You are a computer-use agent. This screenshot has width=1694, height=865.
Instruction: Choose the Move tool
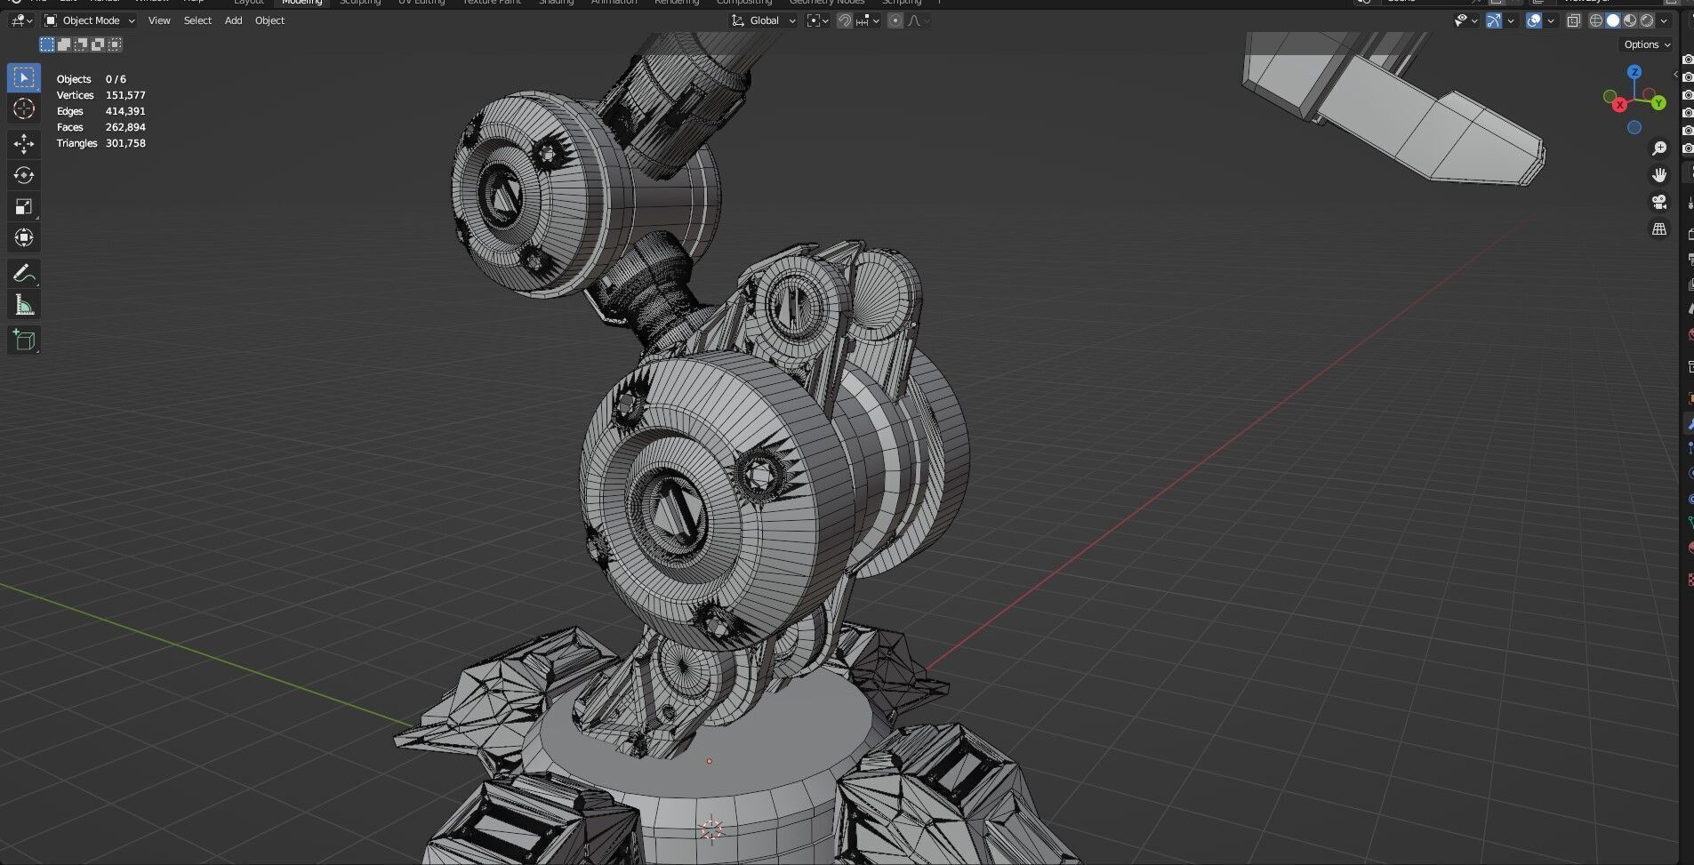[24, 144]
